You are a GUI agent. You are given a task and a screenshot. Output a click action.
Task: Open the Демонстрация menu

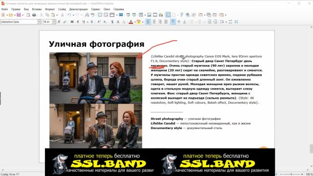(x=78, y=9)
